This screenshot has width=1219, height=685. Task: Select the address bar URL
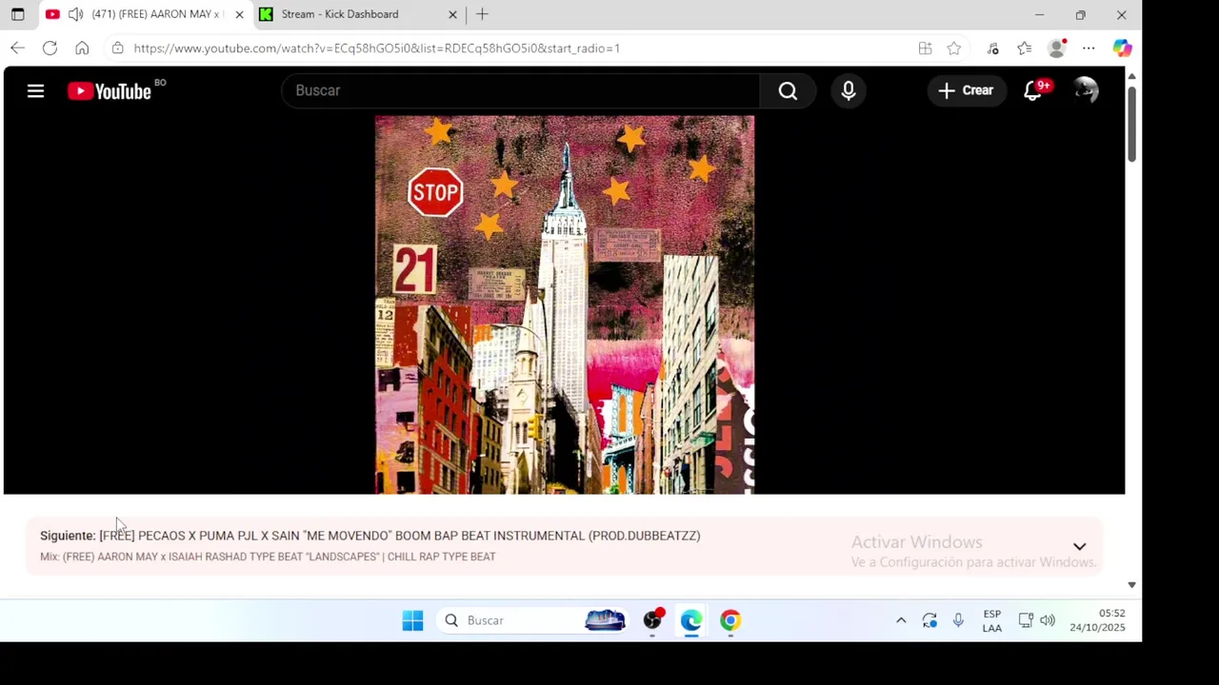coord(376,48)
